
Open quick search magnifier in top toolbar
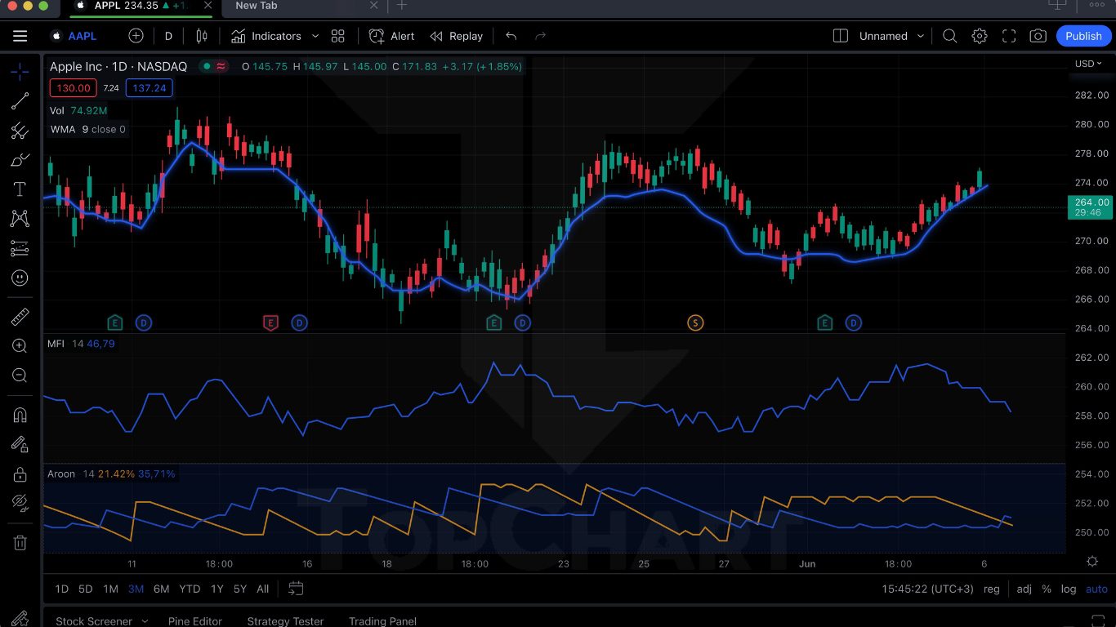(x=949, y=36)
